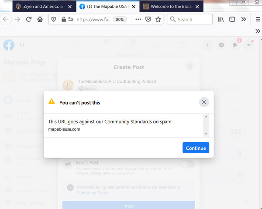This screenshot has height=209, width=262.
Task: Dismiss the You can't post this dialog
Action: 204,102
